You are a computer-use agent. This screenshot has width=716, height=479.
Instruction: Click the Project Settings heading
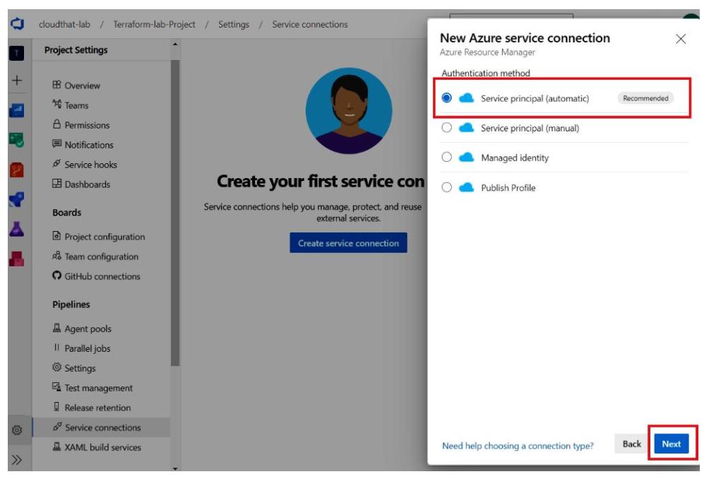(x=76, y=50)
